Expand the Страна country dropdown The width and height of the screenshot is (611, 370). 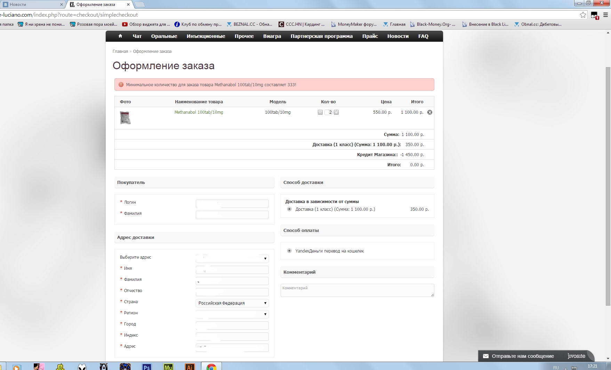[232, 303]
